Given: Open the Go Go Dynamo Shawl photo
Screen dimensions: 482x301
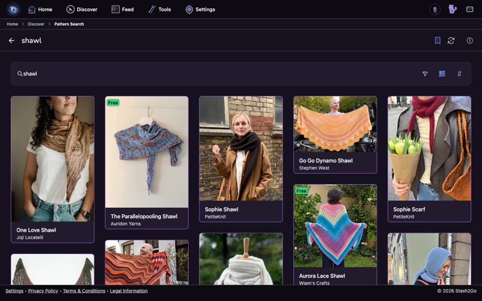Looking at the screenshot, I should [335, 124].
